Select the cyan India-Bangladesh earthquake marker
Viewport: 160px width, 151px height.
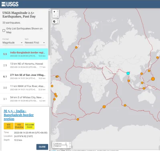coord(128,74)
